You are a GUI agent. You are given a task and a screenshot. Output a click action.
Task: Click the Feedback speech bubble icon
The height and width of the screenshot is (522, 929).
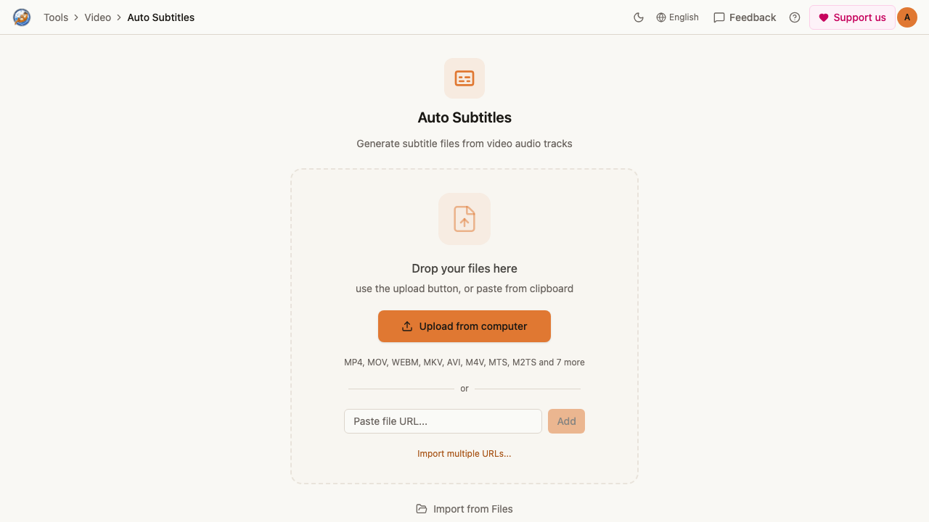[x=719, y=17]
